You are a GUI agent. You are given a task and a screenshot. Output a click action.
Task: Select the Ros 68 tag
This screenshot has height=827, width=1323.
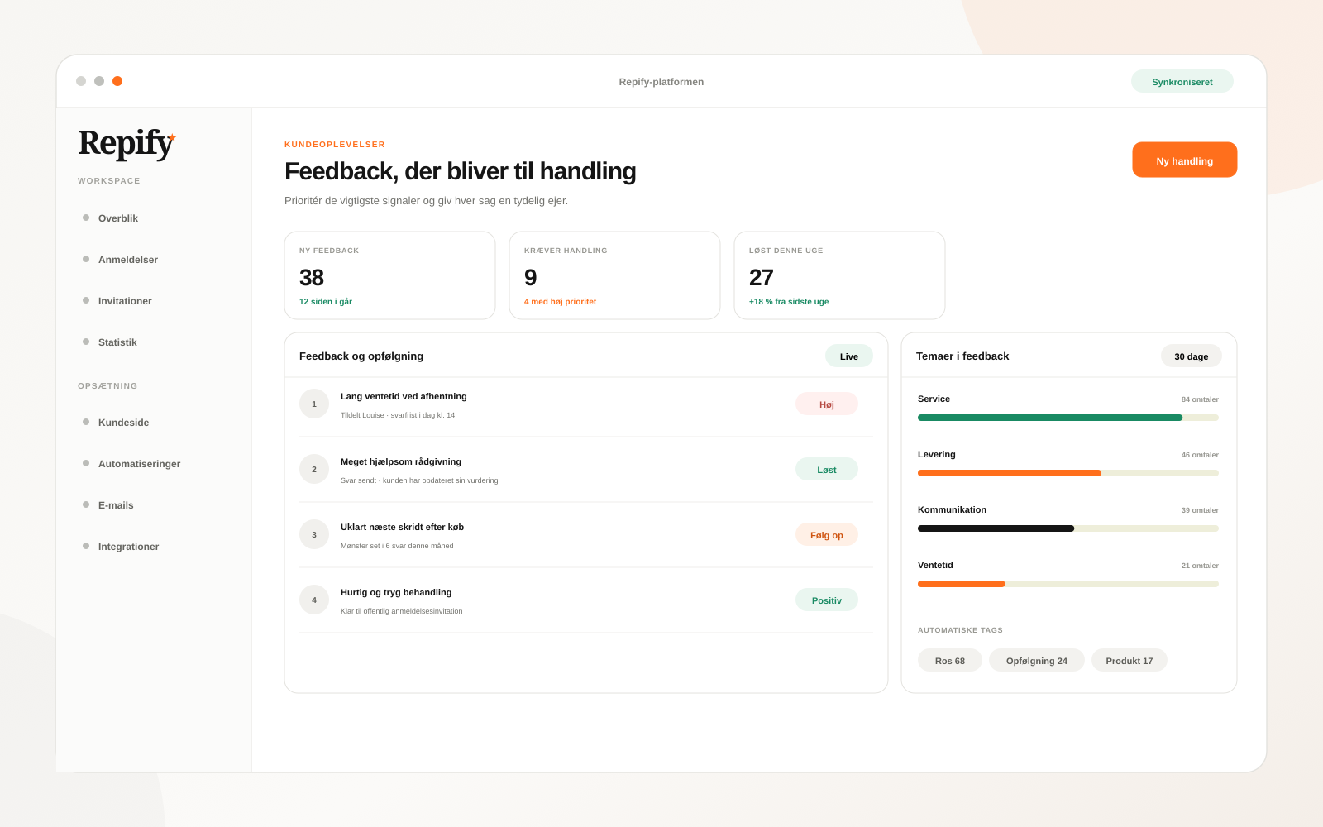coord(949,660)
